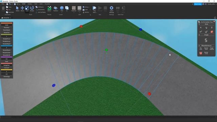
Task: Click the Undo icon in quick access
Action: click(10, 4)
